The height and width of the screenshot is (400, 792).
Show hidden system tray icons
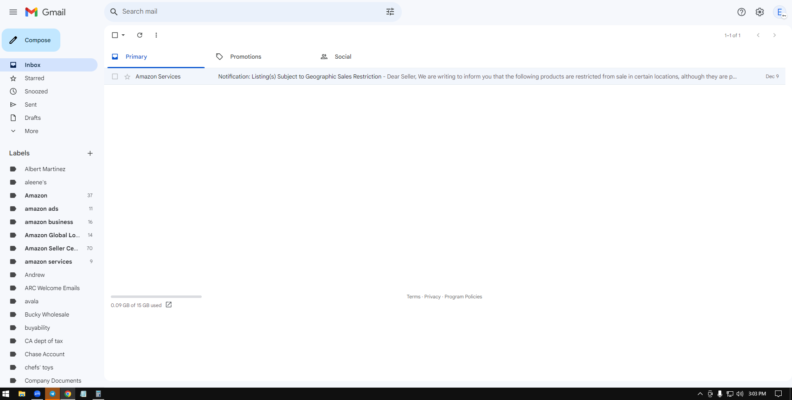(700, 394)
